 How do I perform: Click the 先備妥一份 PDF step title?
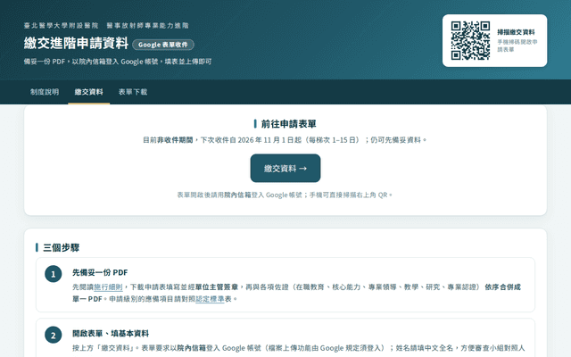100,272
